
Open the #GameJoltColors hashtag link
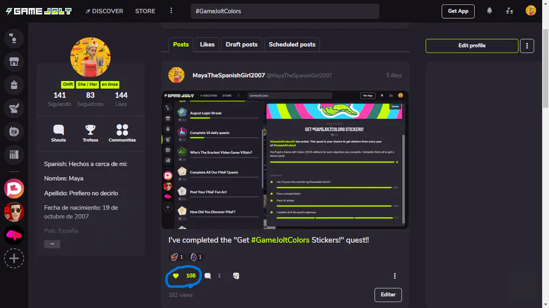tap(280, 240)
